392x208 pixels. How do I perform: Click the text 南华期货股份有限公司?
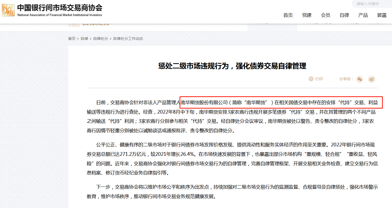[x=204, y=103]
